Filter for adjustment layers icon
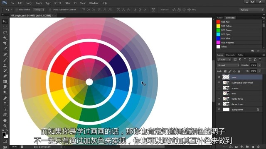Screen dimensions: 266x149 pyautogui.click(x=240, y=60)
